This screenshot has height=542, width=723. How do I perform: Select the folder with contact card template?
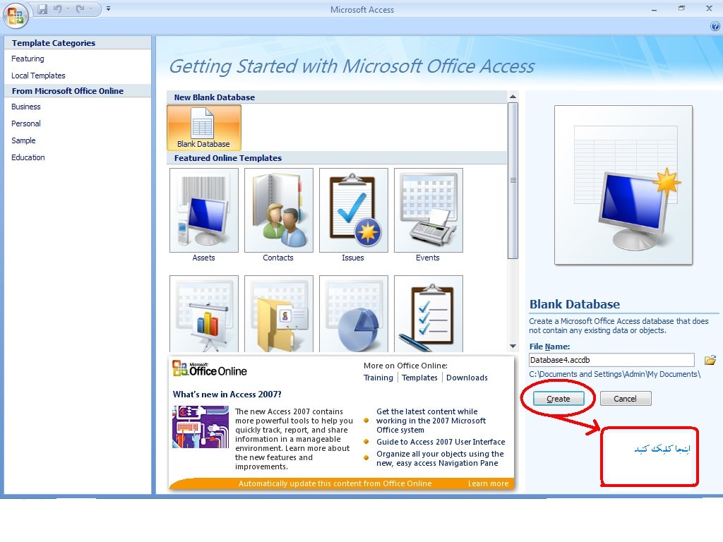[x=278, y=314]
